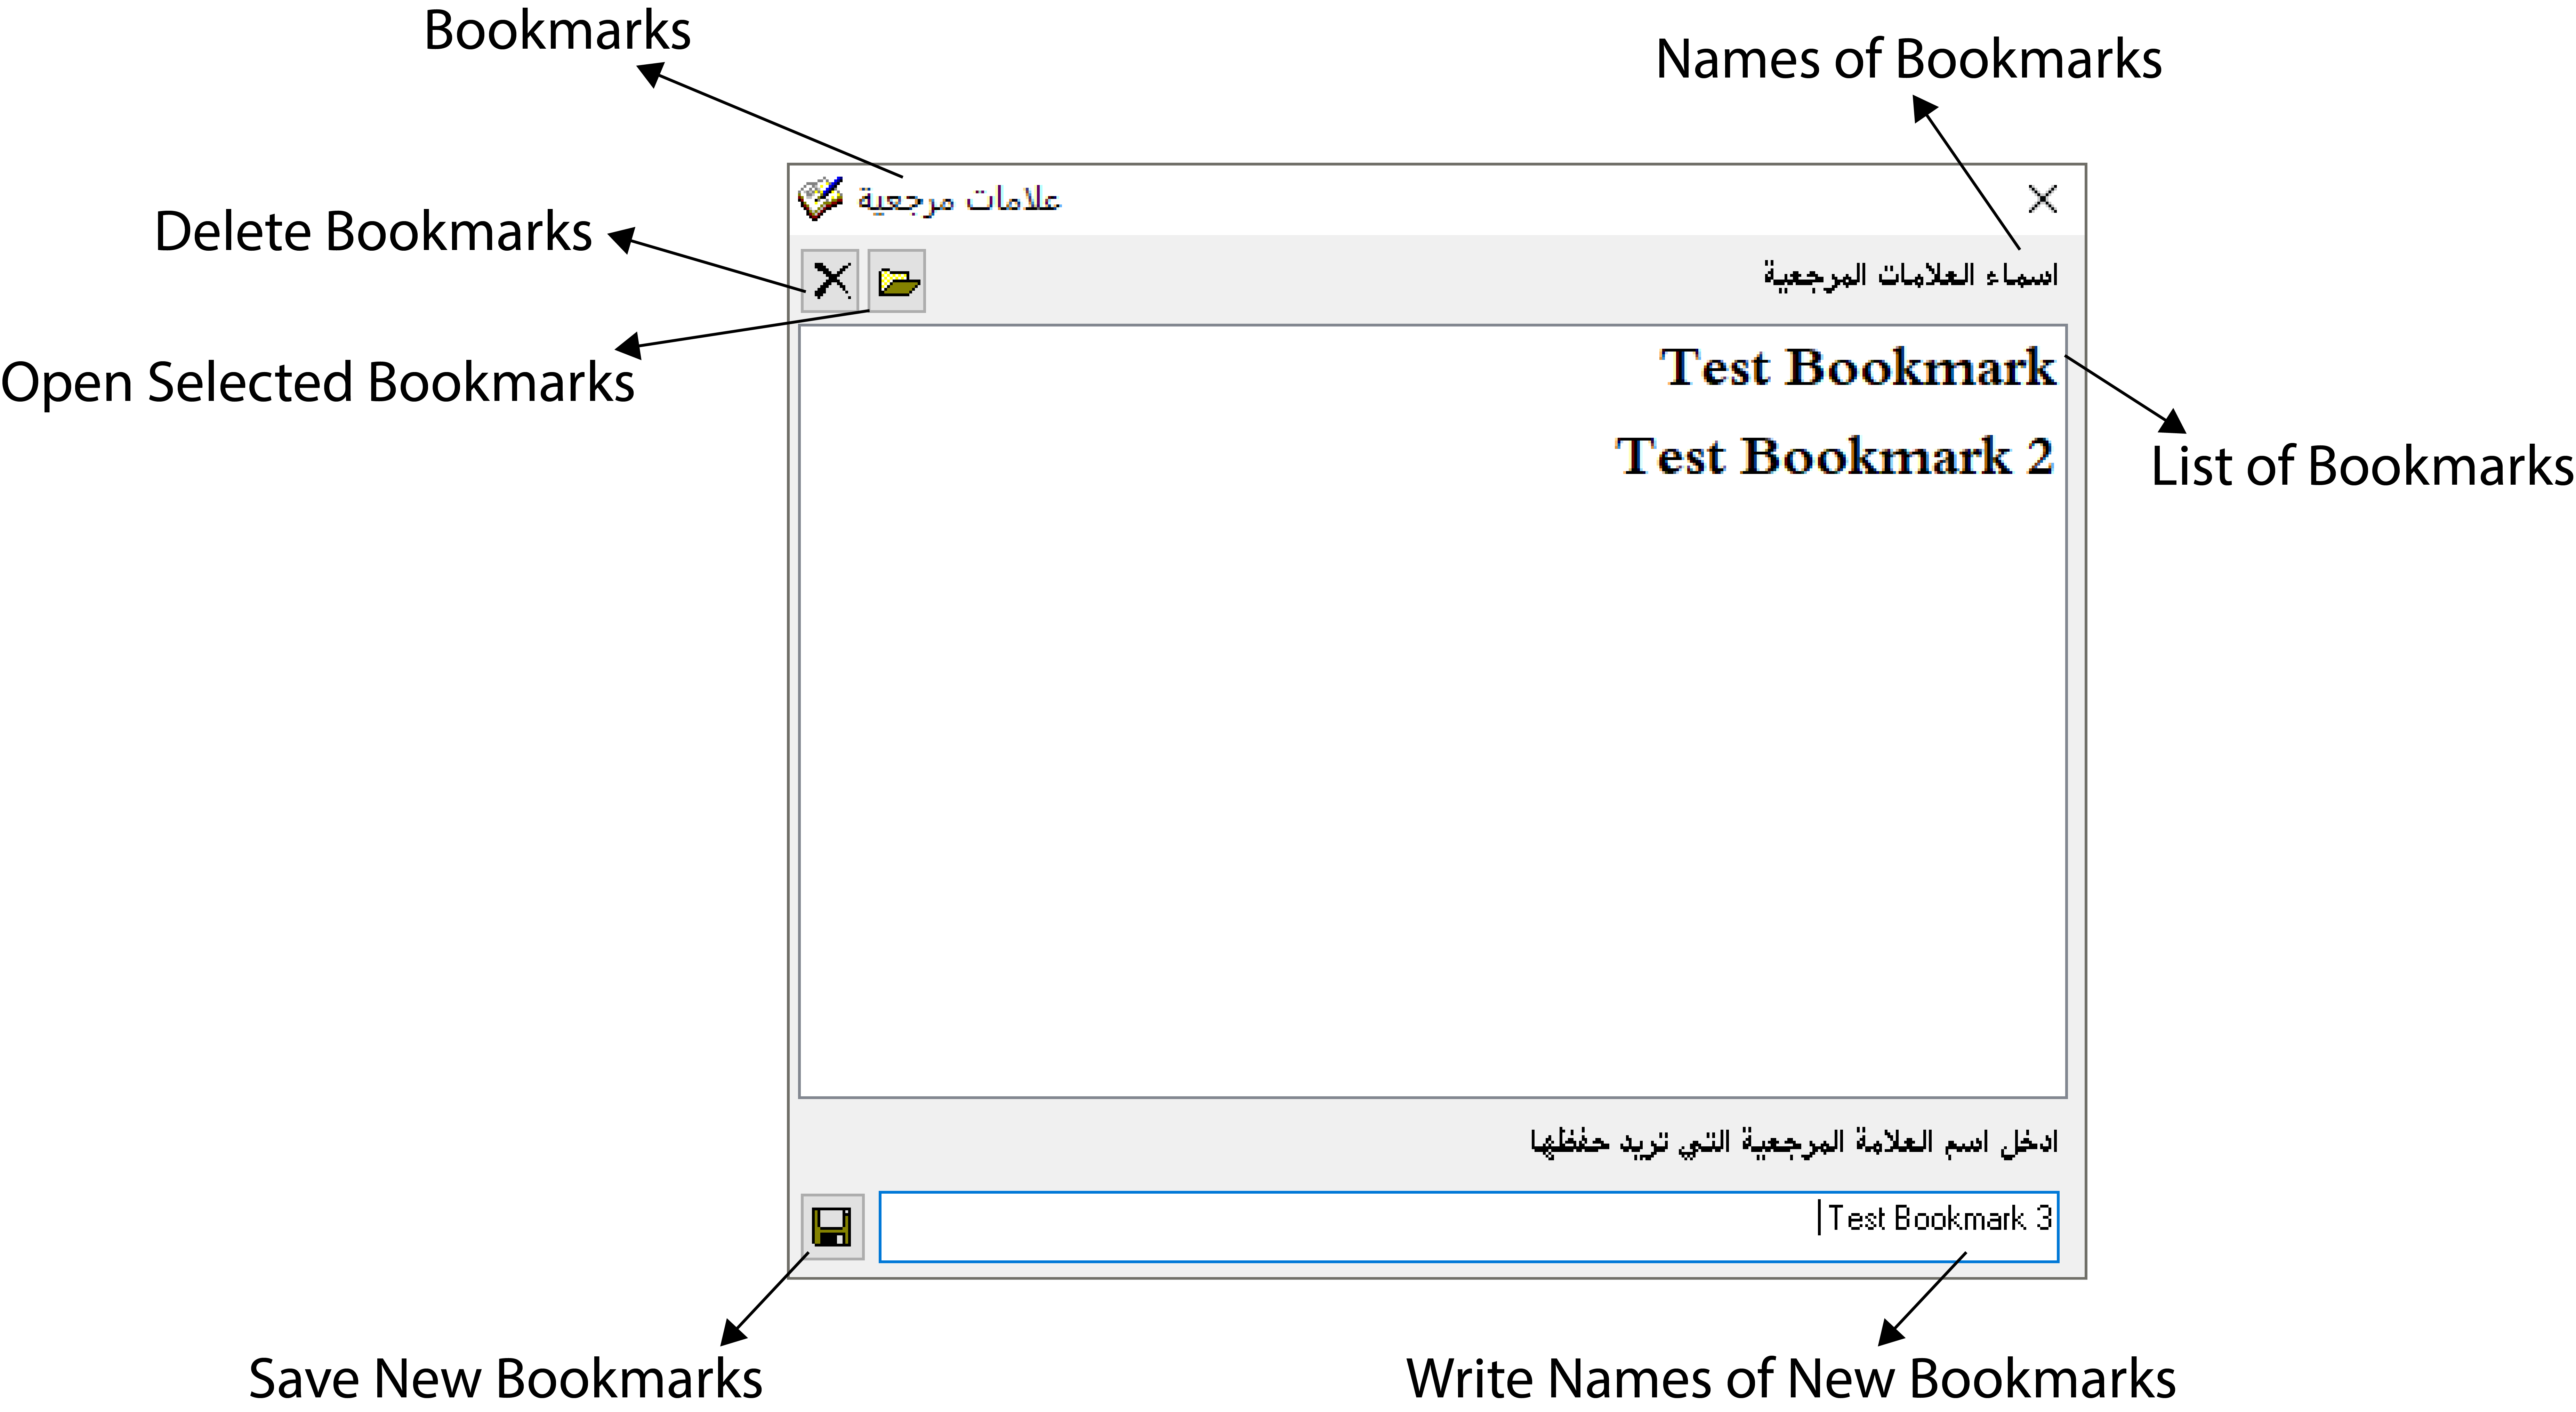Click the Delete Bookmarks X icon

pyautogui.click(x=830, y=281)
